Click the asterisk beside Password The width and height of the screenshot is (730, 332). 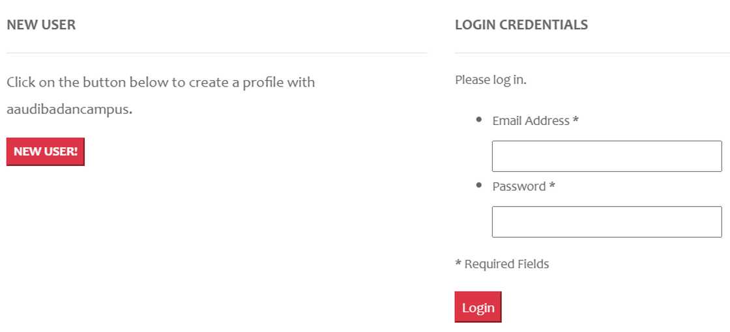click(x=552, y=186)
